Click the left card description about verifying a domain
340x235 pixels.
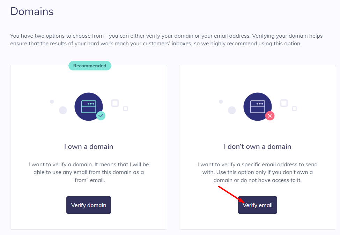[89, 172]
